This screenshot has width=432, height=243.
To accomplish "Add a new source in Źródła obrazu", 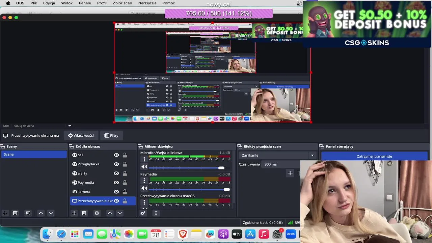I will (74, 213).
